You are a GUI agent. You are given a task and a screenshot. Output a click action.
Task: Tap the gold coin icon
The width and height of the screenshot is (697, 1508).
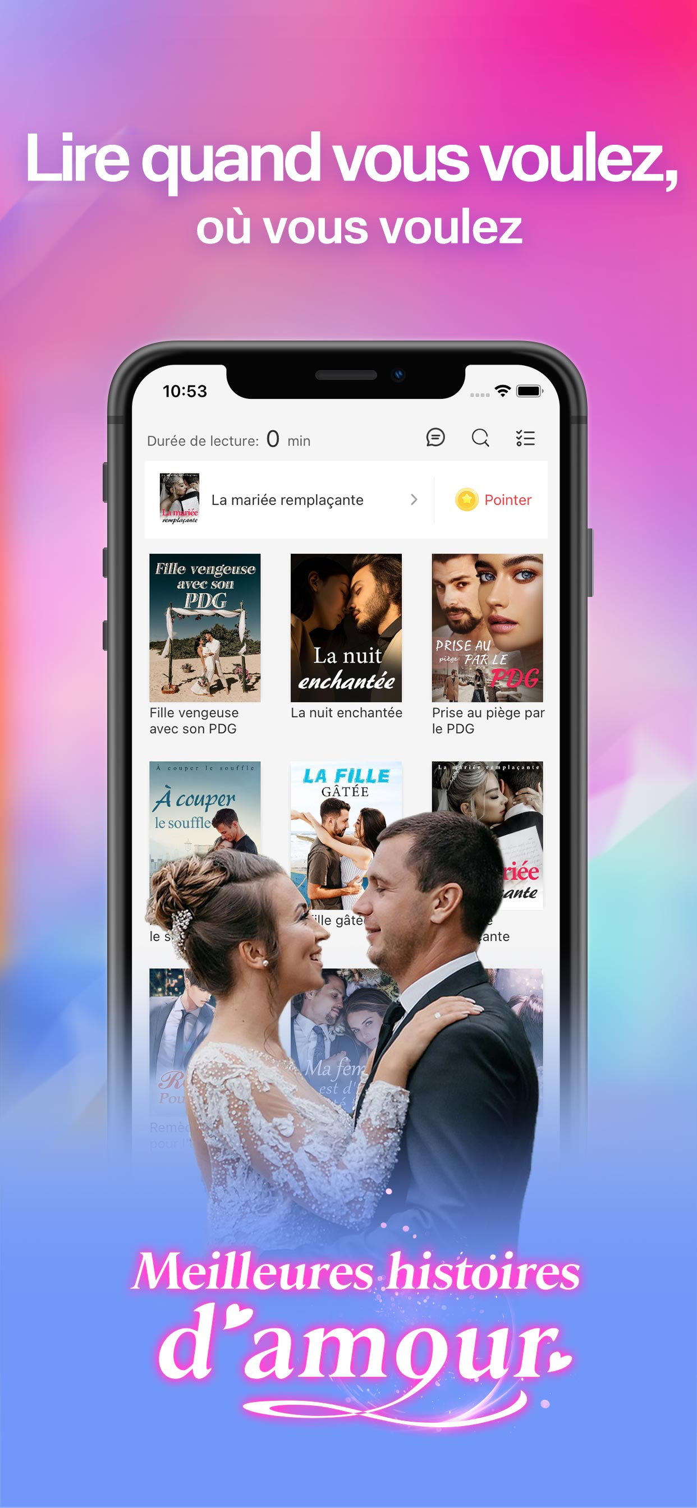(467, 499)
